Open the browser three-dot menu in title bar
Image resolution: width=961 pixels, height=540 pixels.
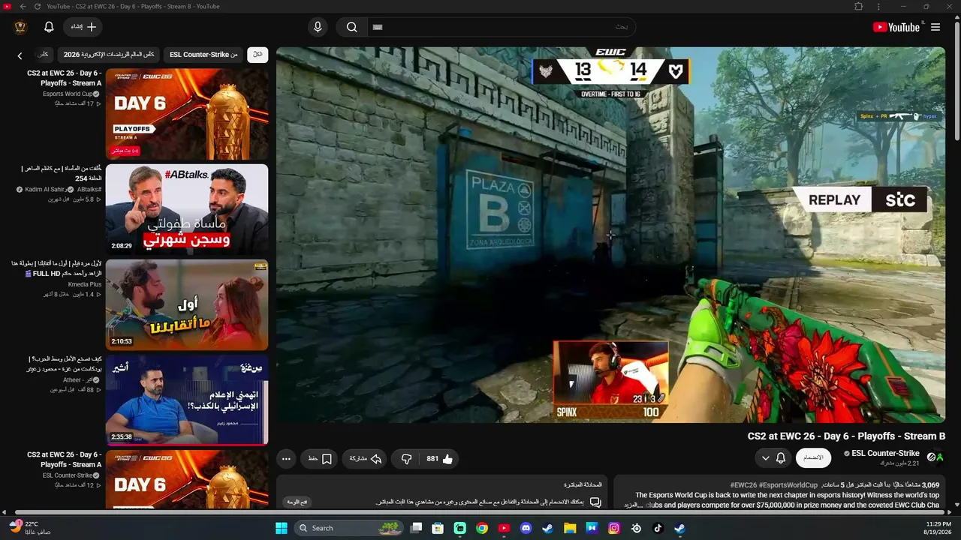[x=878, y=7]
